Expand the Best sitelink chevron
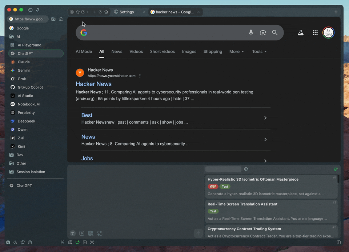This screenshot has width=349, height=252. click(x=265, y=118)
